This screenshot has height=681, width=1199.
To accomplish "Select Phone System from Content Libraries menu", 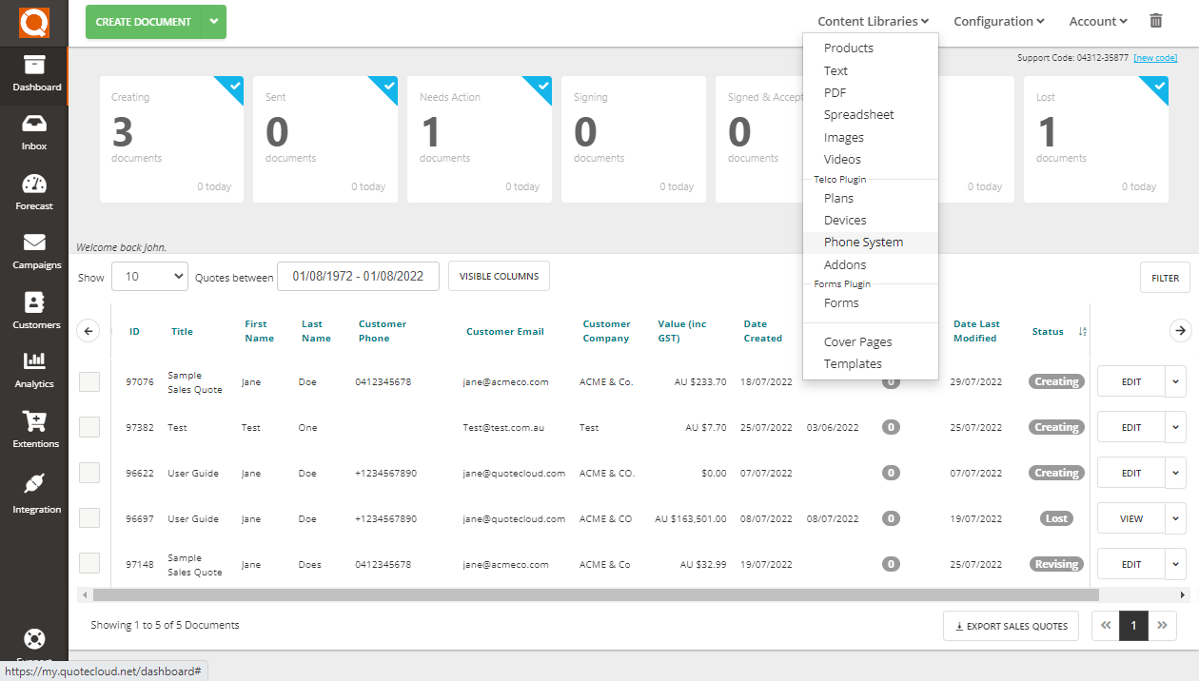I will (x=863, y=242).
